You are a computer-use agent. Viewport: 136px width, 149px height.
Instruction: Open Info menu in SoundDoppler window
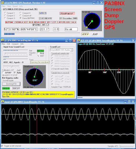(x=22, y=44)
